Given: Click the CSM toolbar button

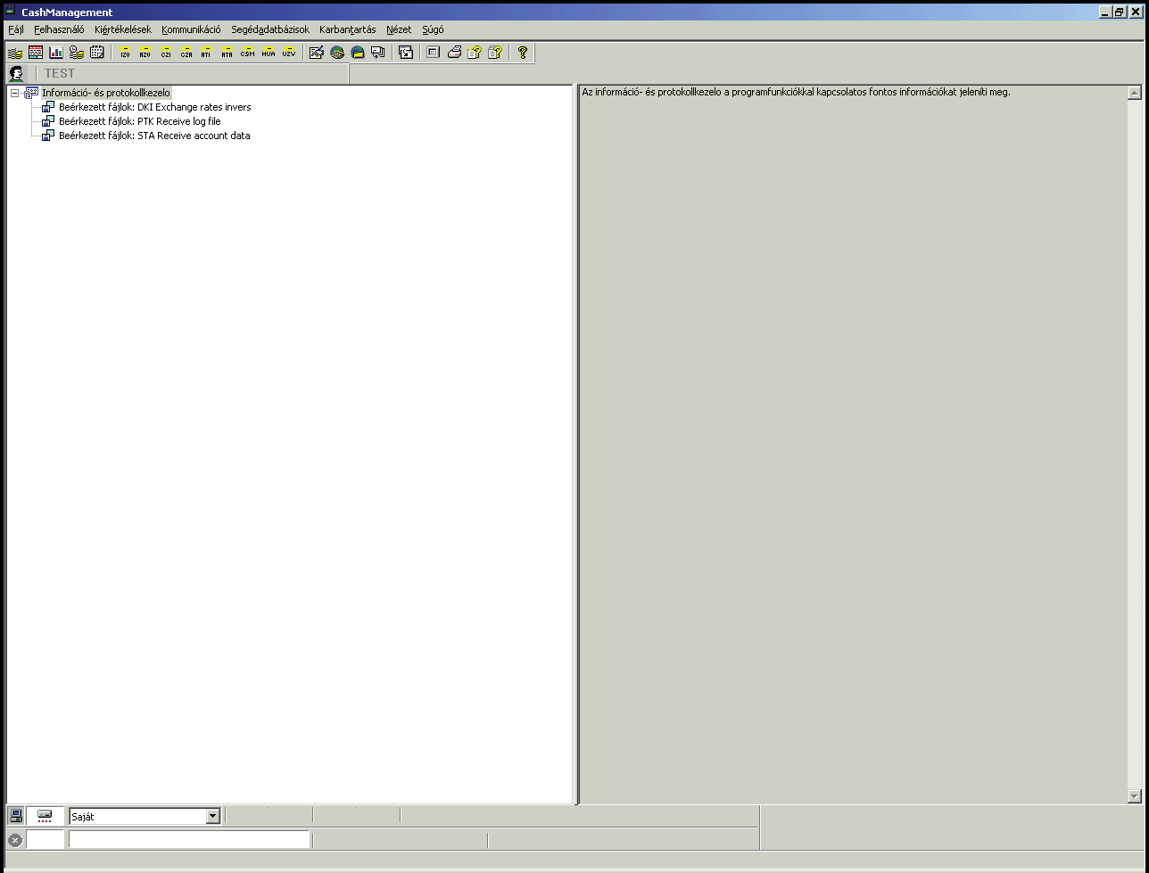Looking at the screenshot, I should tap(247, 53).
